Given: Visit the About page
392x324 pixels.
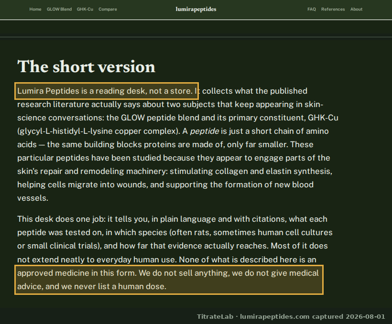Looking at the screenshot, I should click(356, 9).
